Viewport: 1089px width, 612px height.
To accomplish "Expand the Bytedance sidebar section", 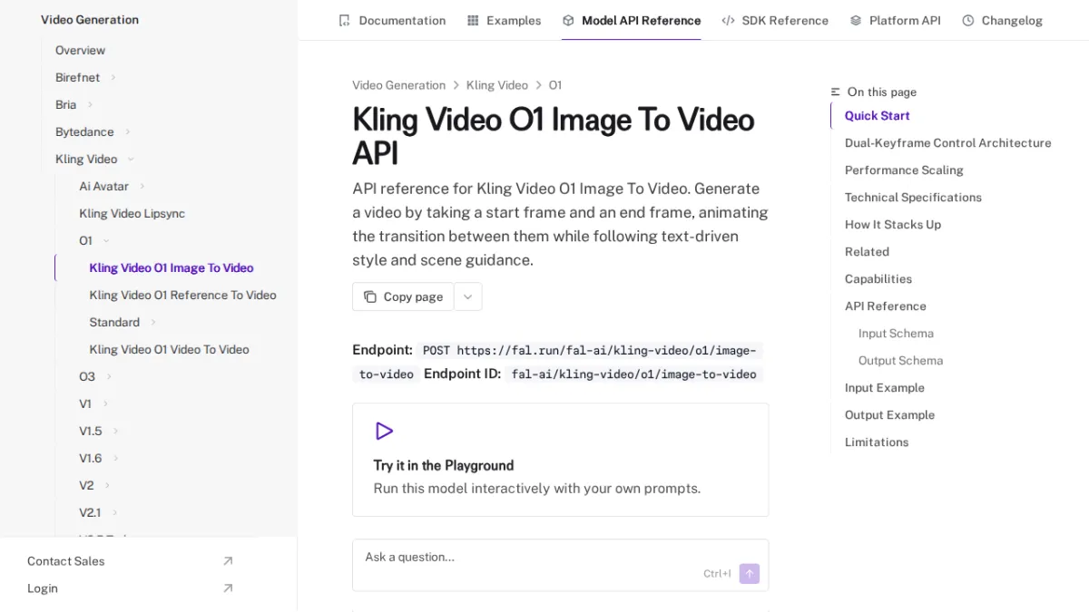I will tap(127, 131).
